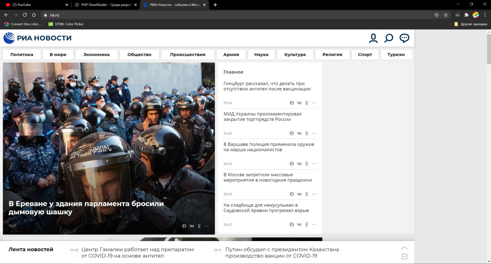
Task: Reload the ria.ru page
Action: pos(25,15)
